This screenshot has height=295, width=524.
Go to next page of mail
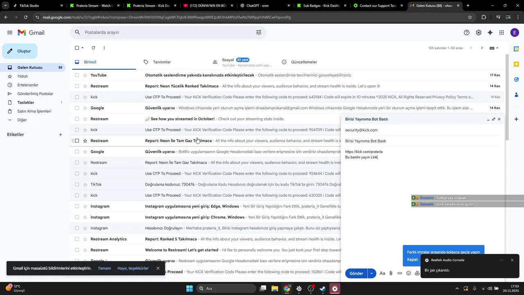[482, 48]
